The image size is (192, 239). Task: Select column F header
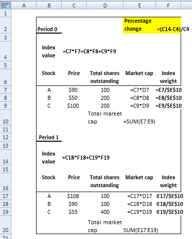[168, 5]
